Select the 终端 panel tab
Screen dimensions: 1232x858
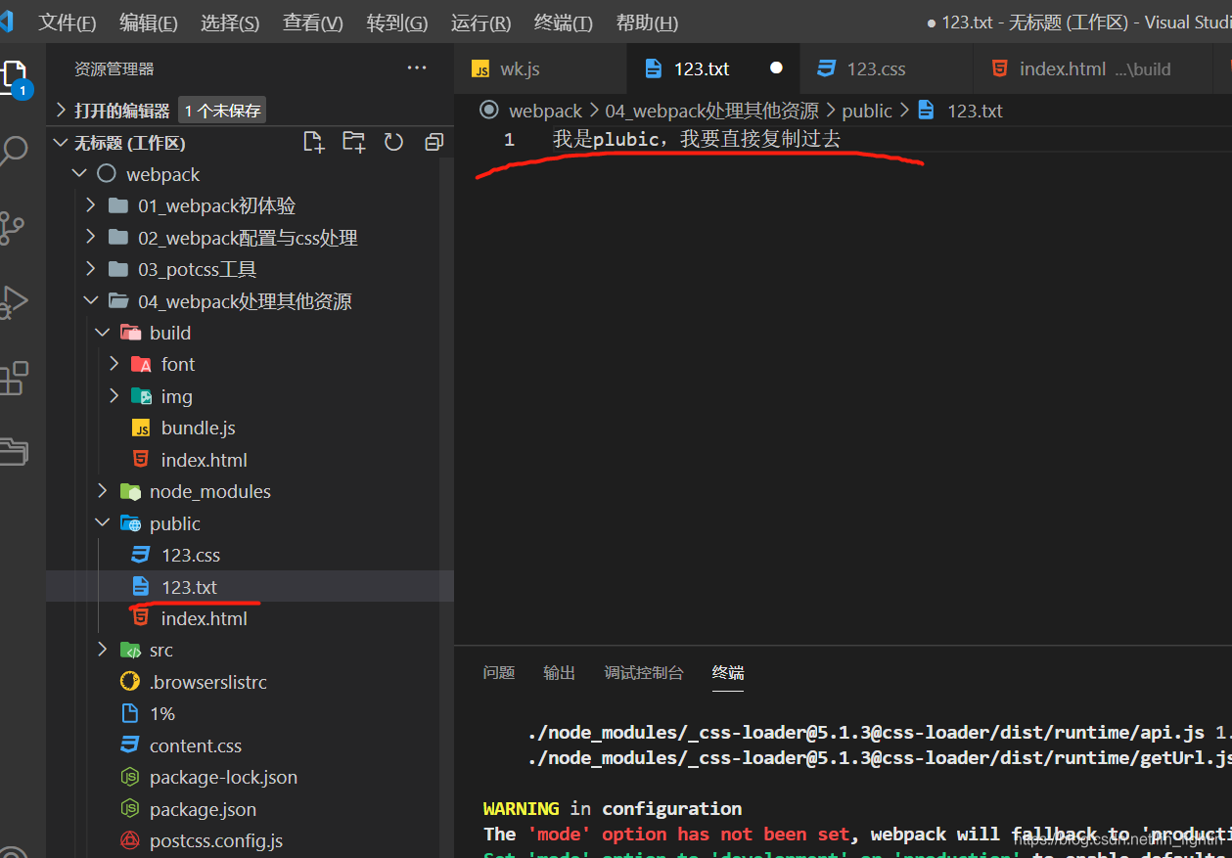point(728,673)
